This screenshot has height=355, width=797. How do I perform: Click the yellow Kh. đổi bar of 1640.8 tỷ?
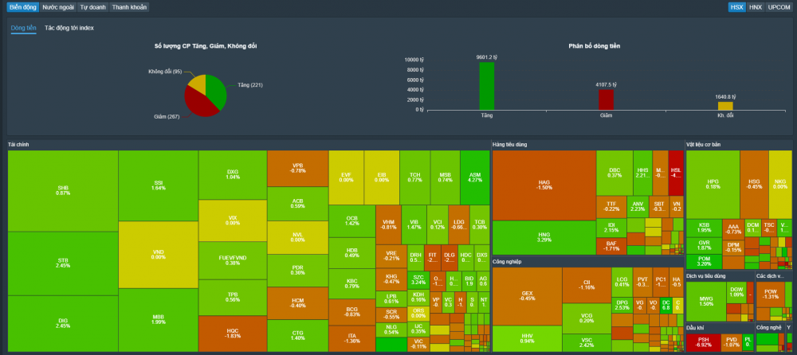pyautogui.click(x=725, y=106)
